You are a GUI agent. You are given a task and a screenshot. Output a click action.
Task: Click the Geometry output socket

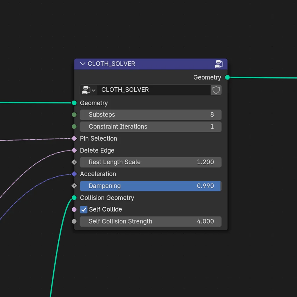point(227,77)
